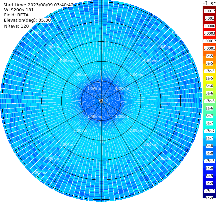Click the 6e-6 colorbar label
Viewport: 216px width, 202px height.
(209, 86)
